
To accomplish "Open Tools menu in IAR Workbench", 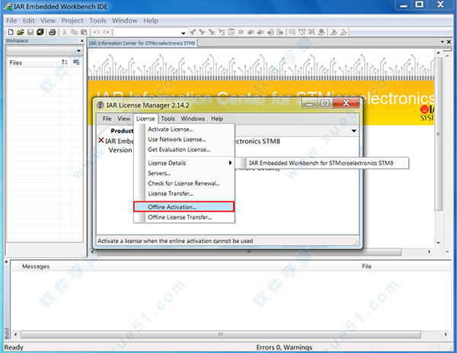I will 97,21.
